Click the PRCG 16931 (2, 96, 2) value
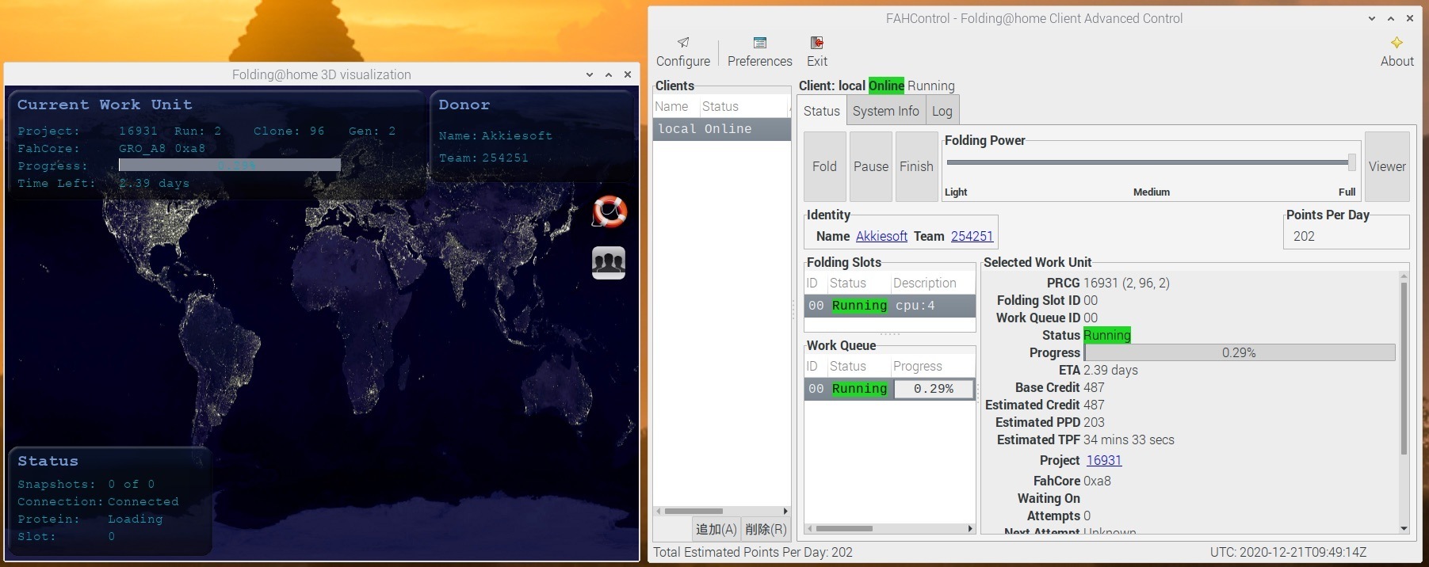Viewport: 1429px width, 567px height. click(x=1126, y=283)
